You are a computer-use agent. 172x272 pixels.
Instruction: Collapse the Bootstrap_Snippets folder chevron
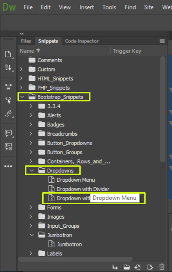pyautogui.click(x=22, y=97)
